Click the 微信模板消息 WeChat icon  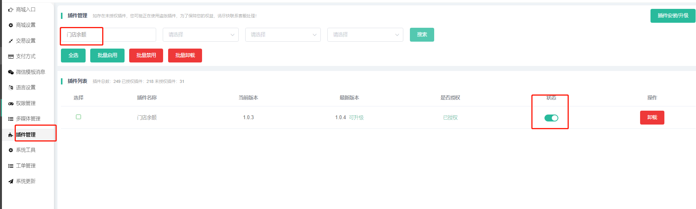tap(11, 72)
